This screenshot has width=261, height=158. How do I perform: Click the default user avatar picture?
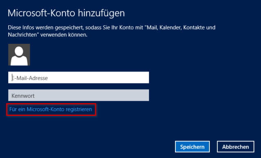[x=19, y=54]
